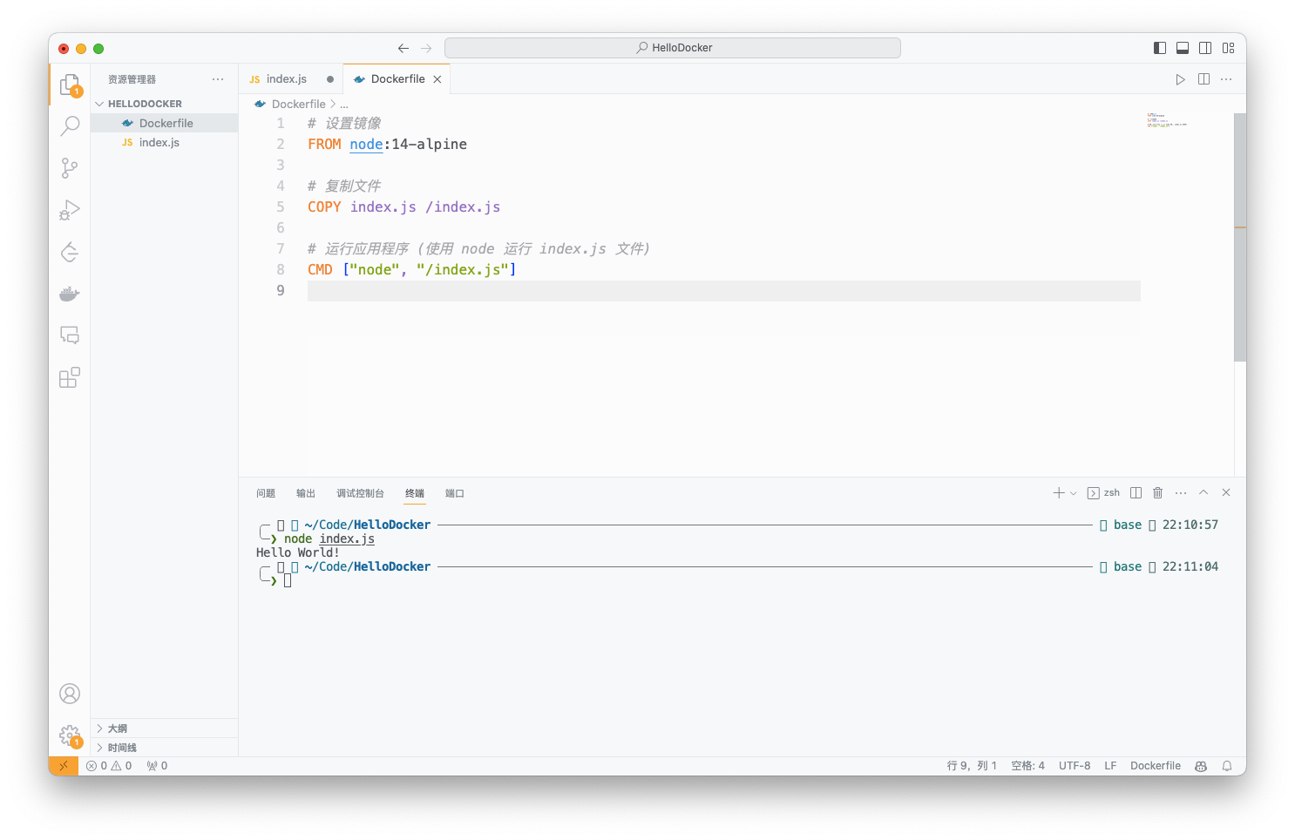Open Run and Debug view
The width and height of the screenshot is (1295, 840).
click(x=70, y=210)
